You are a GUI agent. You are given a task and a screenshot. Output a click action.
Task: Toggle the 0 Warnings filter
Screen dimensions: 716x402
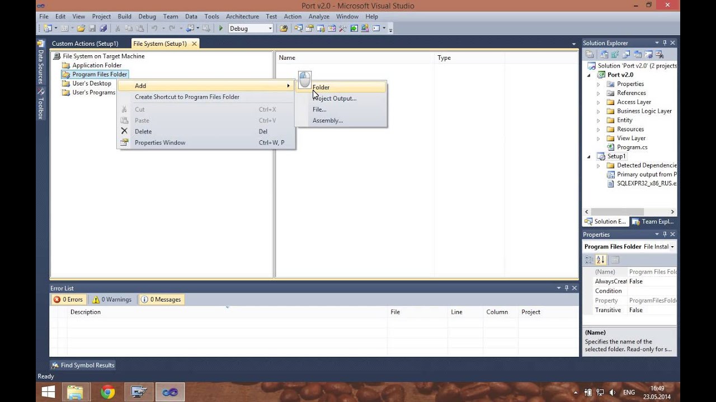pyautogui.click(x=112, y=299)
